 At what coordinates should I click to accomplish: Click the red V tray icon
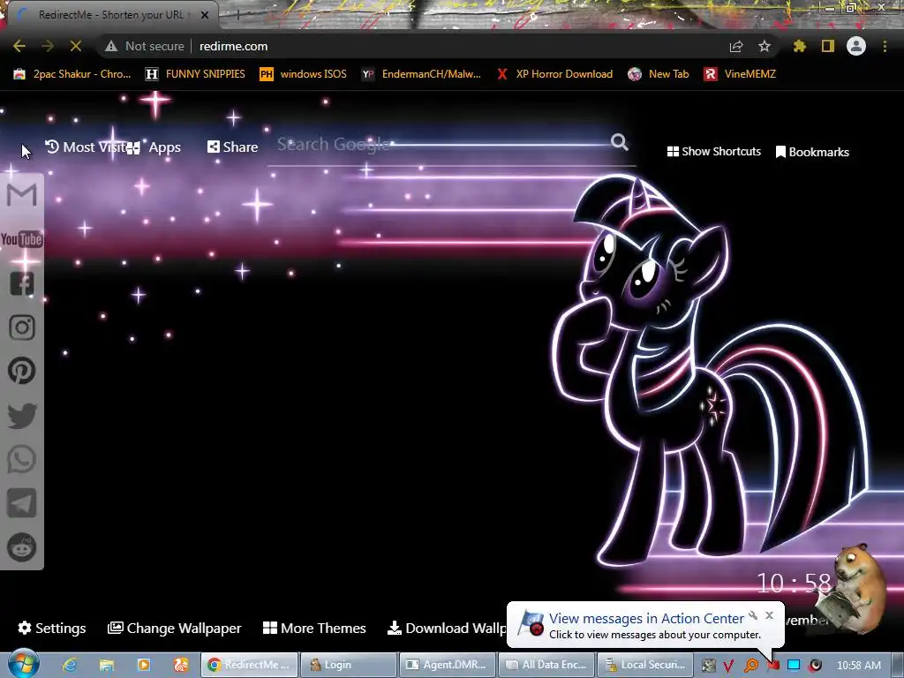pos(728,666)
